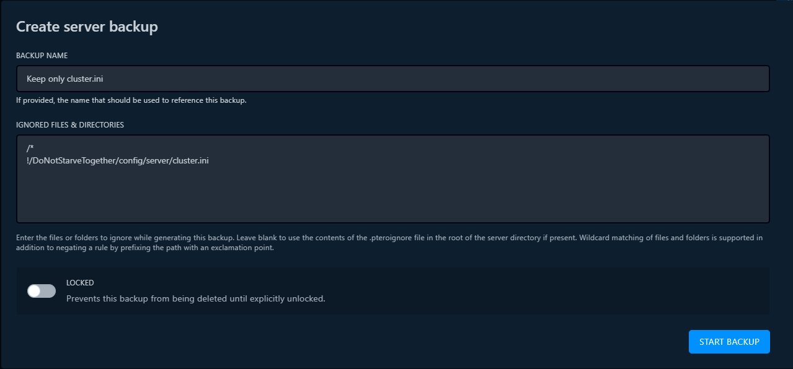
Task: Click the !/DoNotStarveTogether cluster.ini rule line
Action: [118, 160]
